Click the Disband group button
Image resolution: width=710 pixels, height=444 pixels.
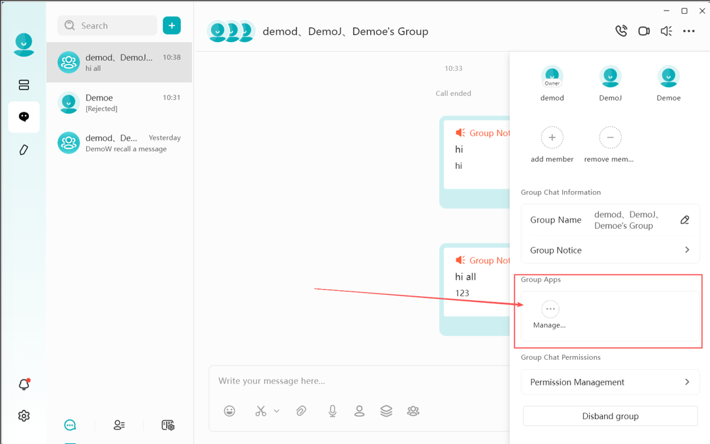click(x=610, y=416)
